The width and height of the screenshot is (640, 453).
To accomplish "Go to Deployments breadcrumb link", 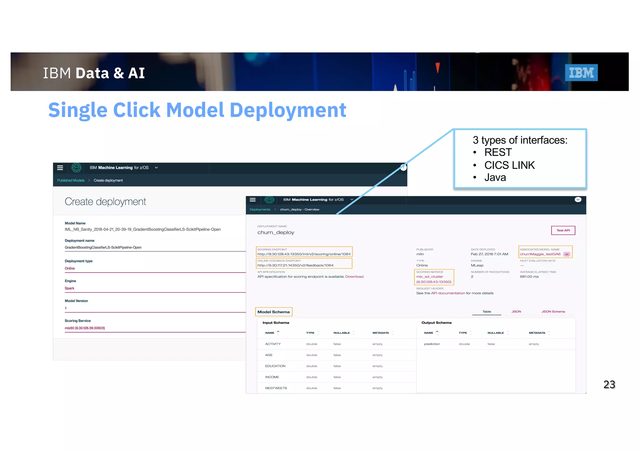I will tap(260, 210).
